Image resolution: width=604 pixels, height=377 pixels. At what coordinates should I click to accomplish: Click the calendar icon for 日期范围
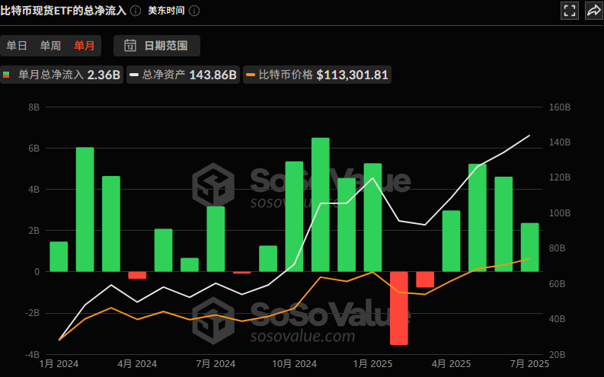pos(130,46)
